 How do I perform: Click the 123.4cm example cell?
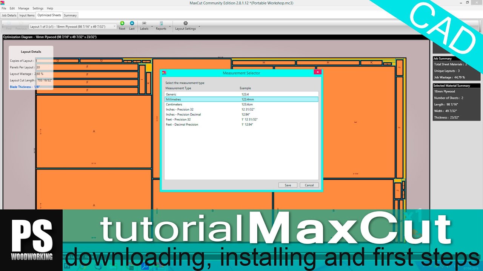tap(247, 104)
